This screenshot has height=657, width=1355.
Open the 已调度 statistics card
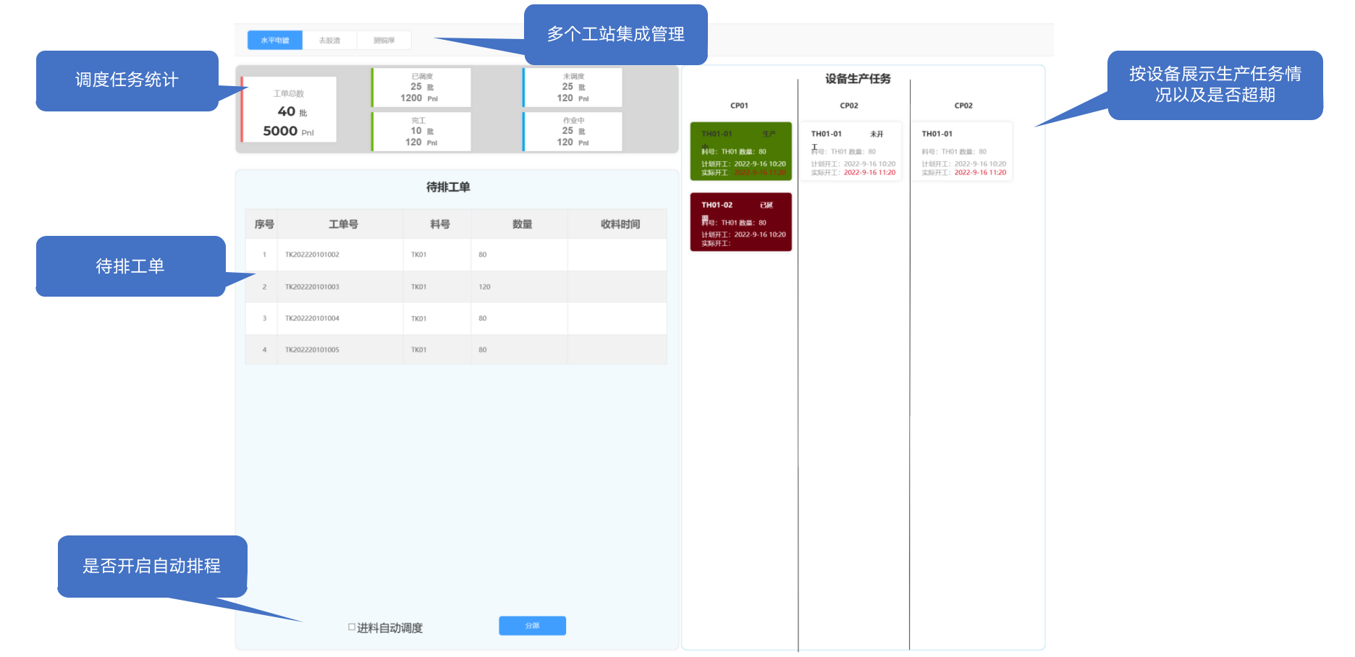422,88
